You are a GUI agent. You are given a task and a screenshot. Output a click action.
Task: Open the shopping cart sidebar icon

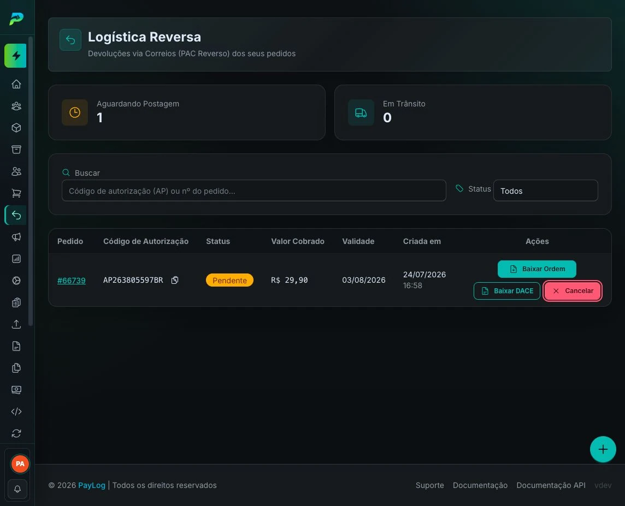click(16, 193)
